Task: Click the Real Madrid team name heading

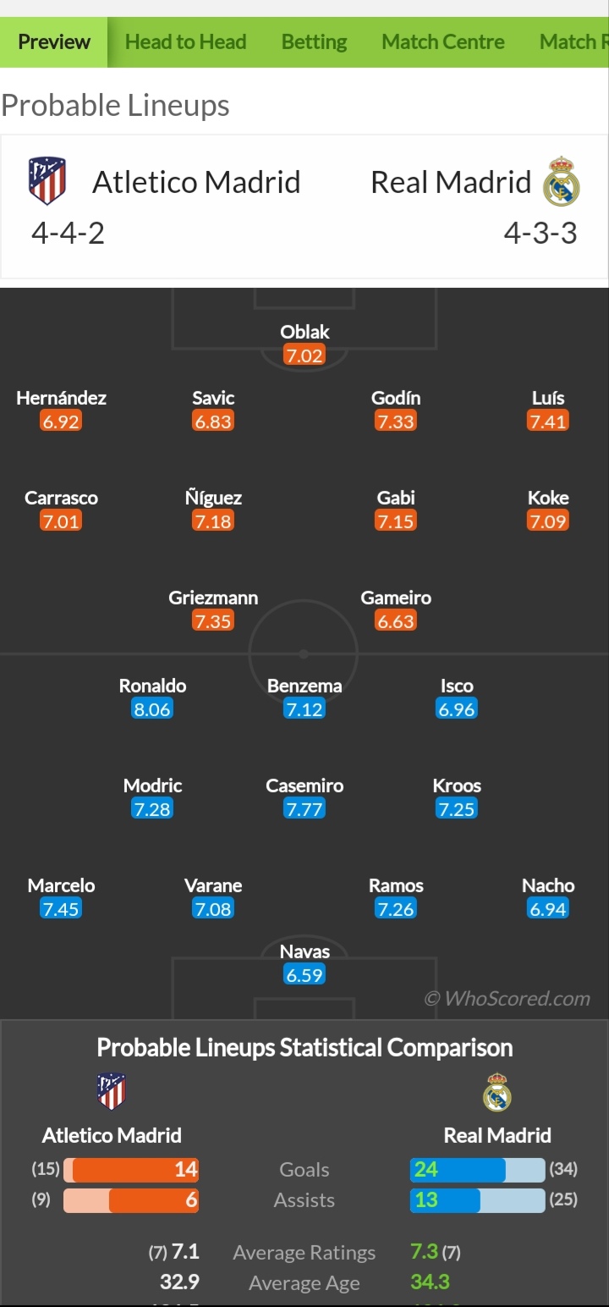Action: 451,181
